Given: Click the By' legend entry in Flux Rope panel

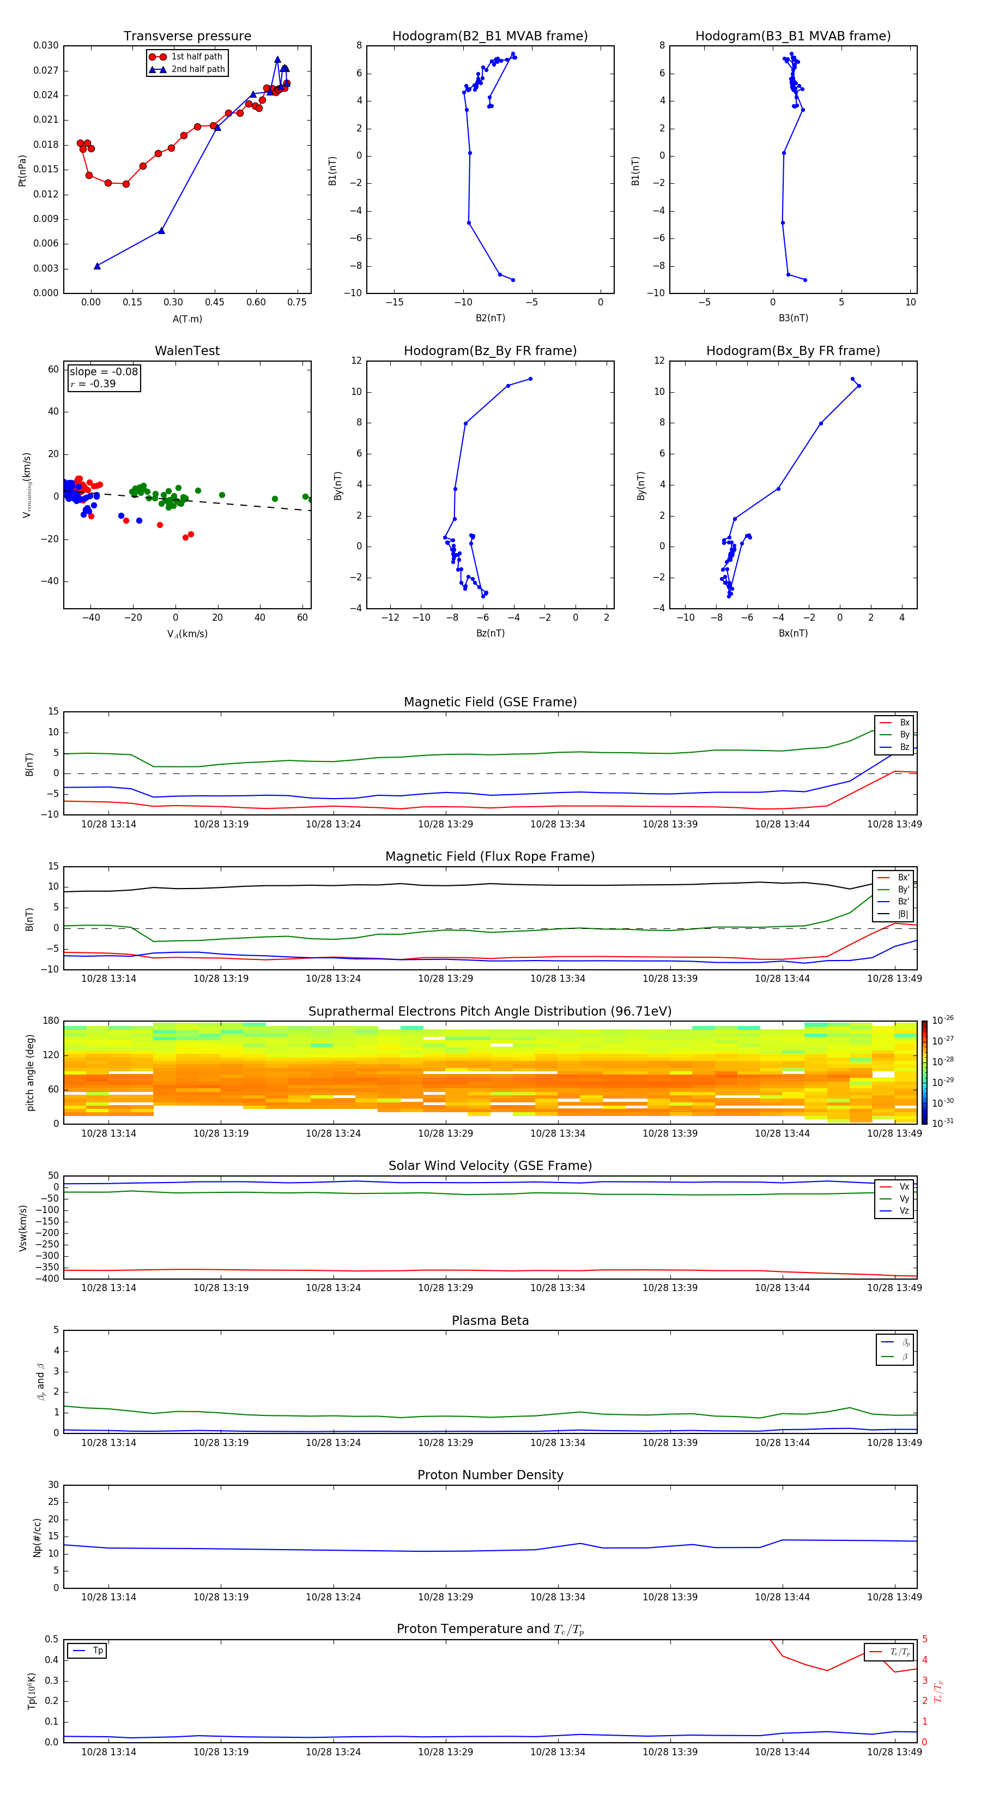Looking at the screenshot, I should pos(894,890).
